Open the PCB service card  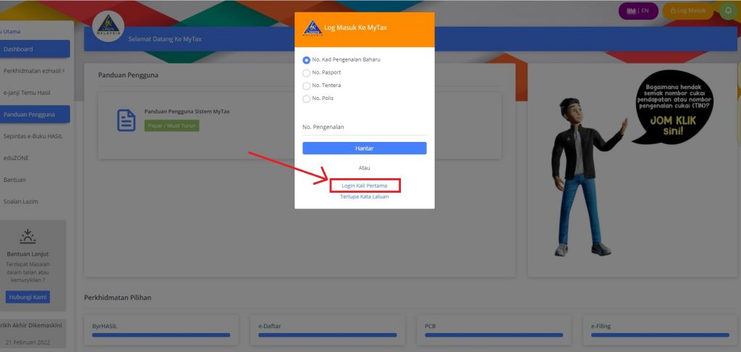(x=494, y=330)
